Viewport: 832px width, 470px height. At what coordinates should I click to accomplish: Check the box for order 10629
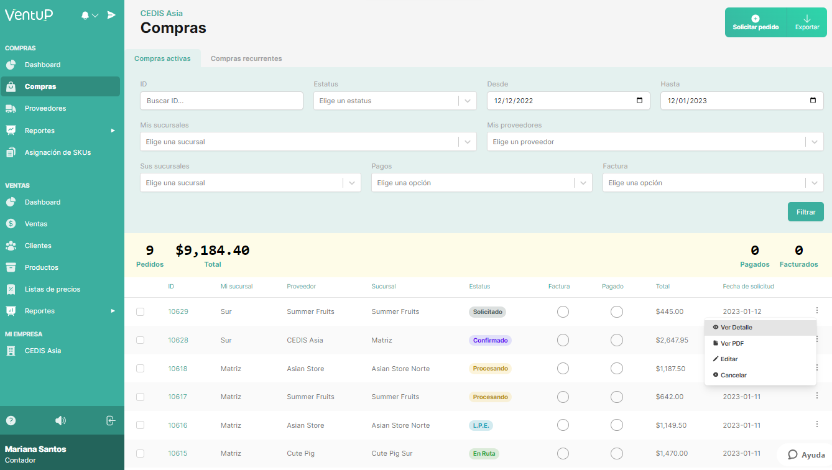click(140, 311)
